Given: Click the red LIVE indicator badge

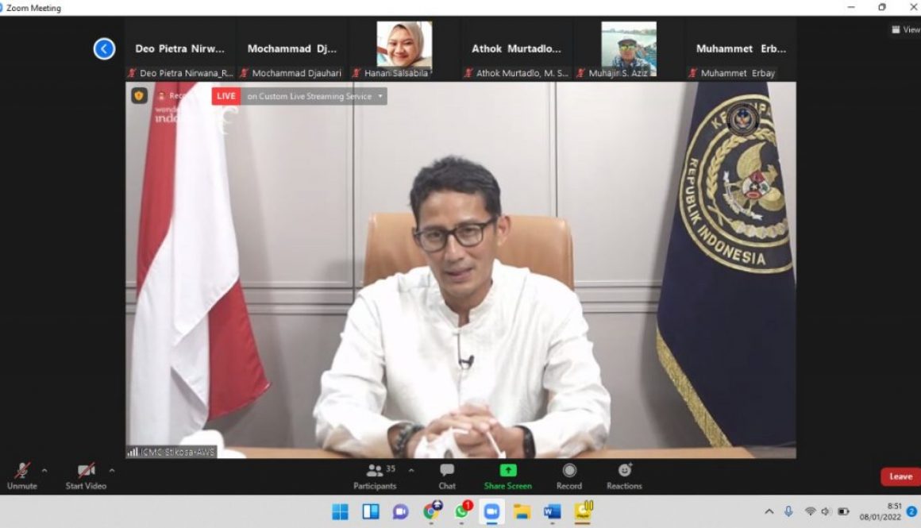Looking at the screenshot, I should (x=225, y=96).
